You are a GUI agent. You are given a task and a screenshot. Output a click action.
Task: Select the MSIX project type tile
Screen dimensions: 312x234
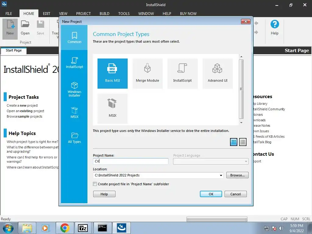pyautogui.click(x=112, y=108)
